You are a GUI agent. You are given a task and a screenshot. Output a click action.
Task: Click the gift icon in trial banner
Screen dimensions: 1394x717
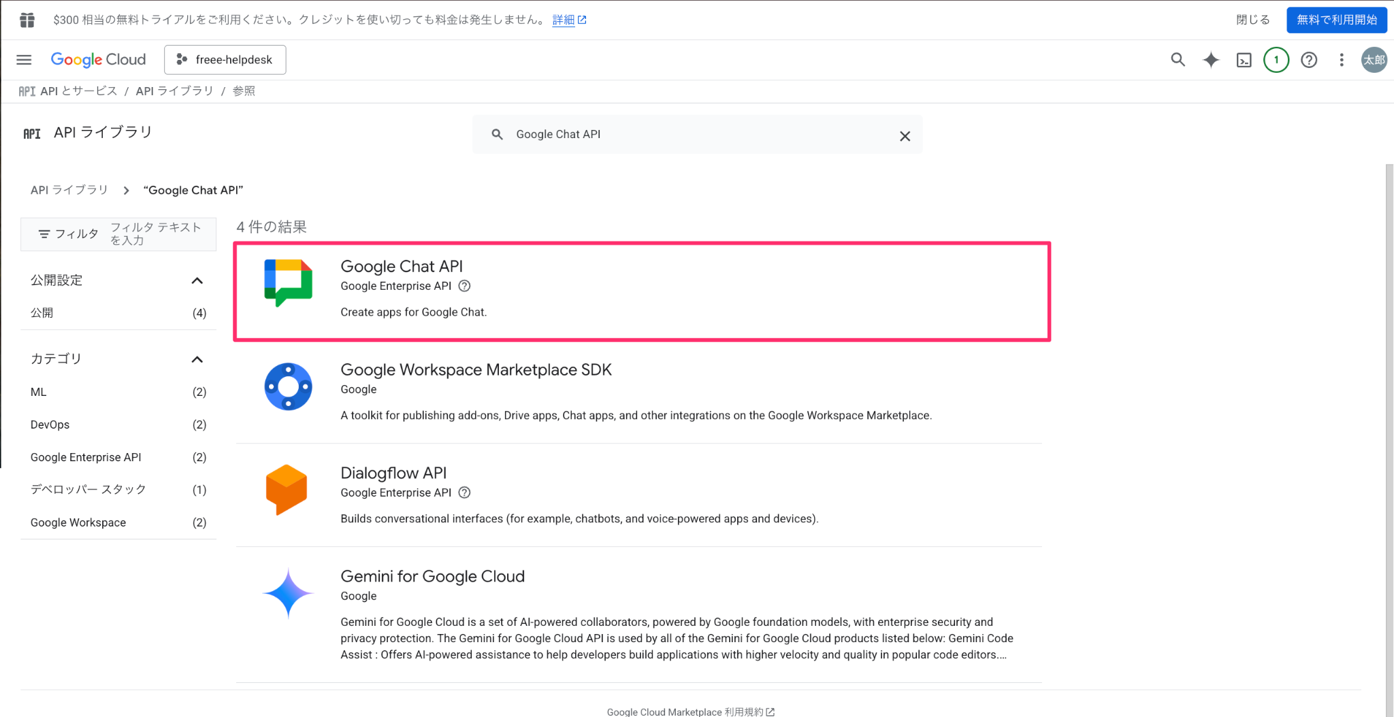pos(27,20)
